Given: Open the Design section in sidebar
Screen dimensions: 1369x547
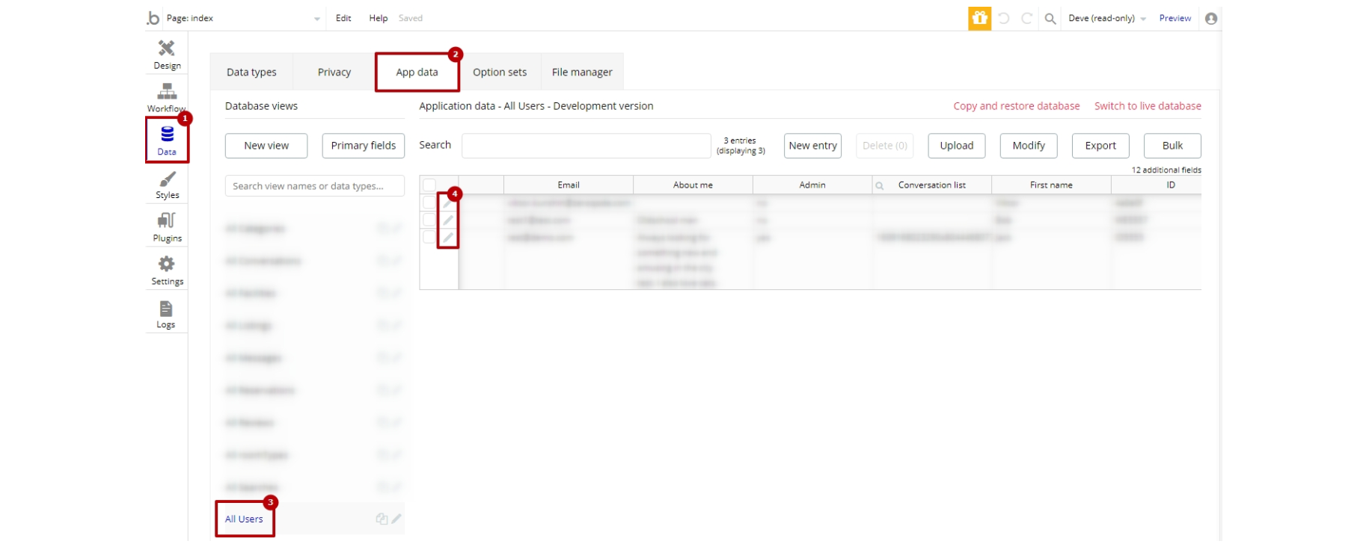Looking at the screenshot, I should [167, 54].
